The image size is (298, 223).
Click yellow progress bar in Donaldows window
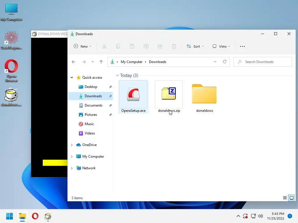point(55,163)
